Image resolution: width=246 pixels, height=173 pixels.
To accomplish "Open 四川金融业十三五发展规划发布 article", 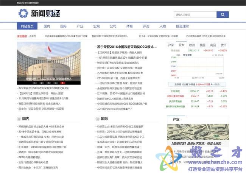I will (x=38, y=167).
